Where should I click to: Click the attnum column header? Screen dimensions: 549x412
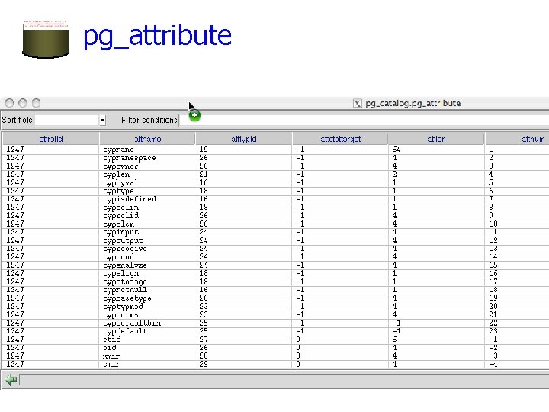click(x=517, y=139)
